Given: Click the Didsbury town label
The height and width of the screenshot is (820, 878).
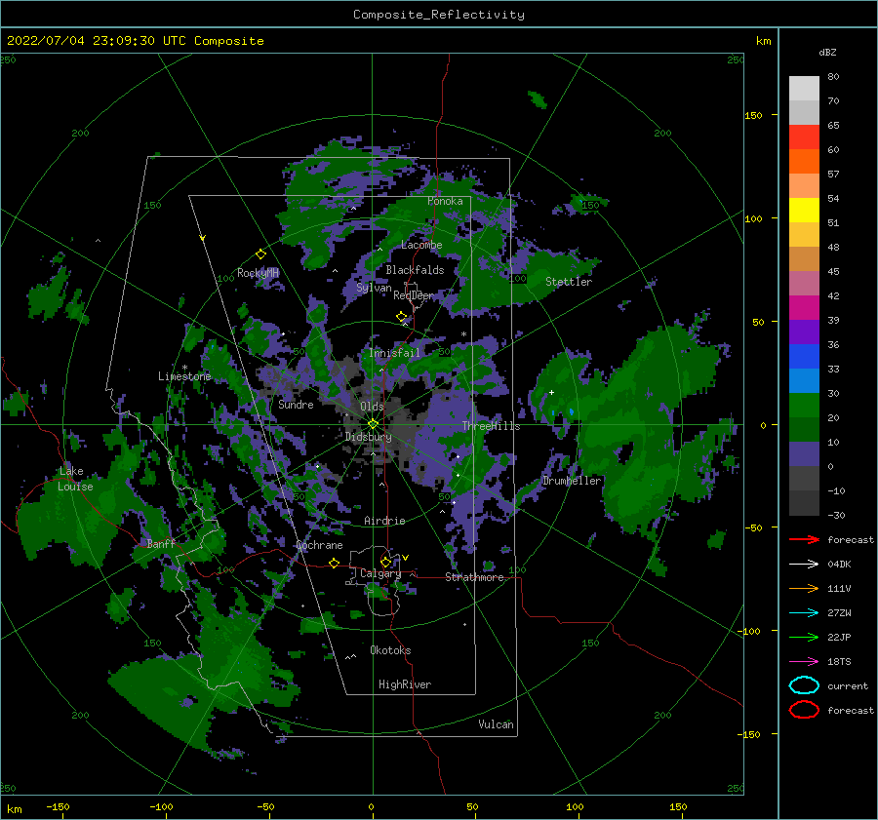Looking at the screenshot, I should pyautogui.click(x=368, y=437).
